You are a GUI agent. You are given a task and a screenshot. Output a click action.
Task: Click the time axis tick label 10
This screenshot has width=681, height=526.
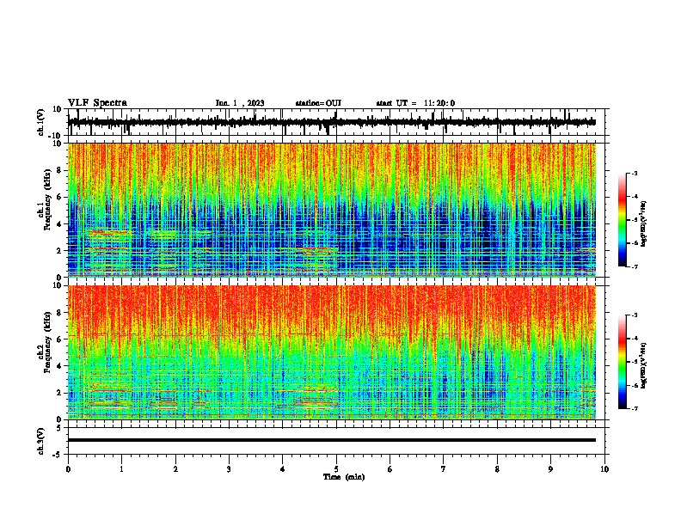click(x=604, y=469)
